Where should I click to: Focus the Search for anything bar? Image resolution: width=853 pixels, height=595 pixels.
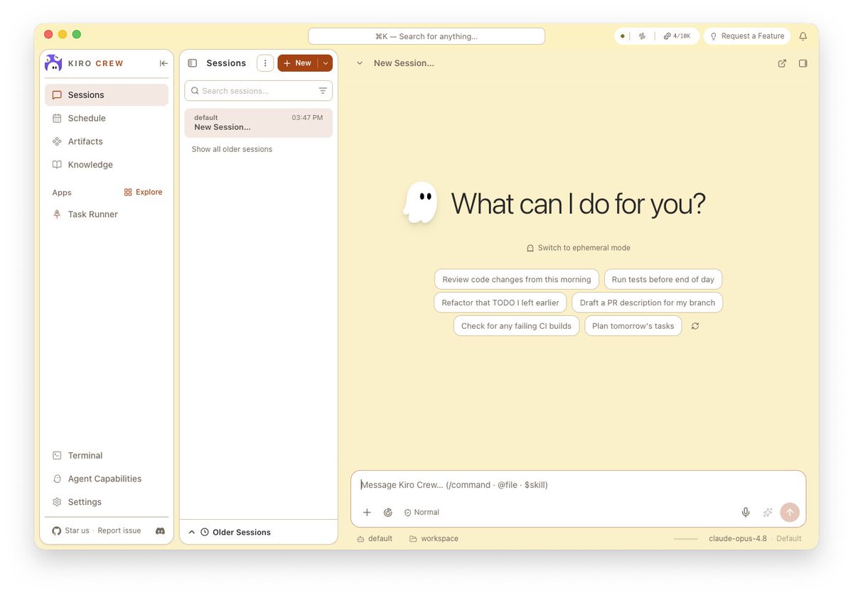(426, 36)
